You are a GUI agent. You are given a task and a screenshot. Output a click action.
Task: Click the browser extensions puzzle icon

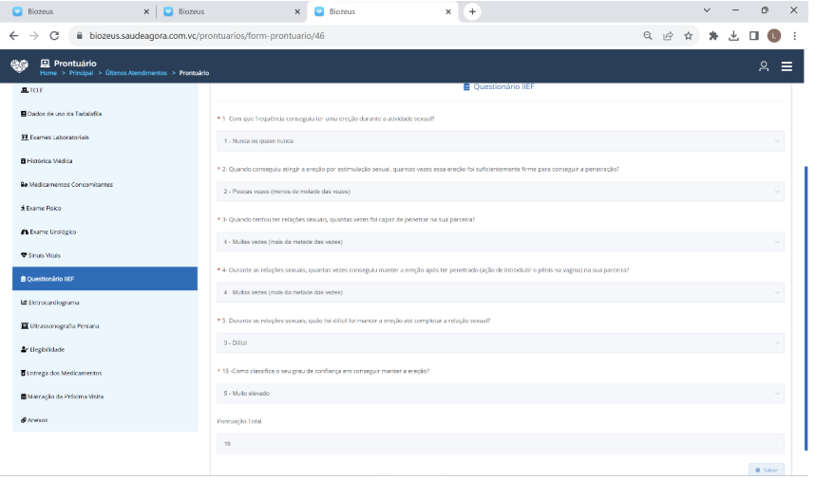pos(713,35)
